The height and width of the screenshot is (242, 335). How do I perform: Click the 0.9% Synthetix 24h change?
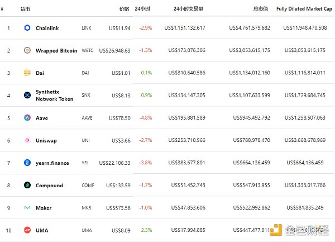146,95
